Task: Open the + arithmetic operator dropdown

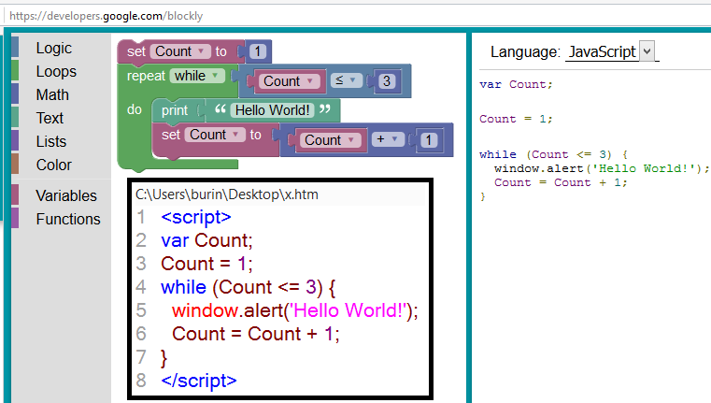Action: tap(388, 139)
